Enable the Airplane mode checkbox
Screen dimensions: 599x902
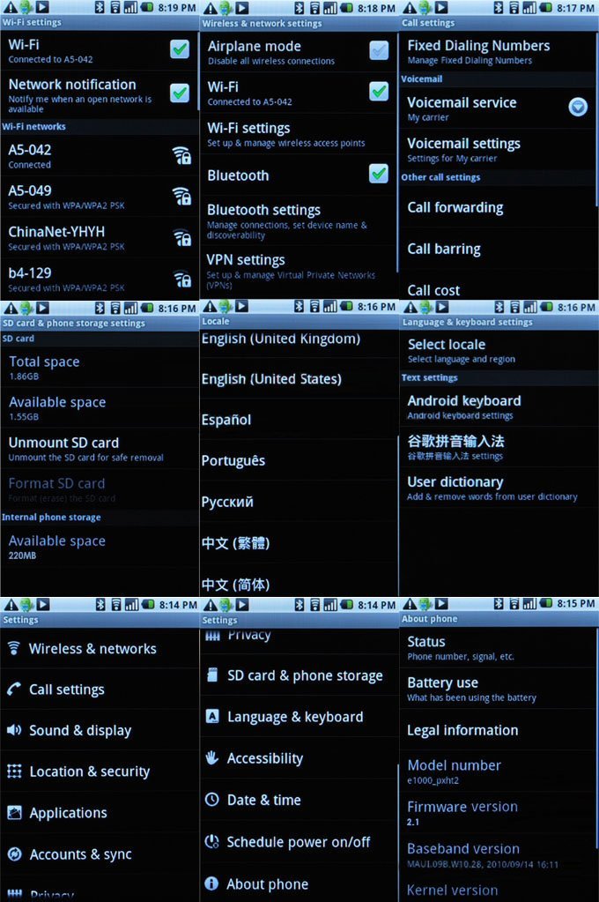[379, 50]
